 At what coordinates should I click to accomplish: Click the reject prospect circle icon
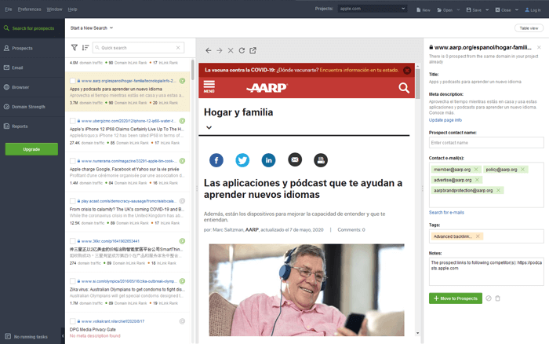(489, 298)
